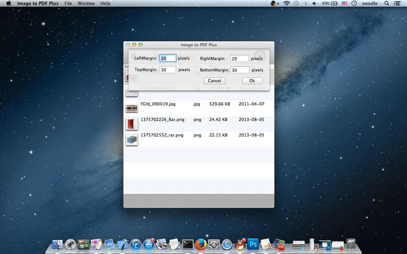
Task: Click the Bluetooth menu bar icon
Action: (306, 4)
